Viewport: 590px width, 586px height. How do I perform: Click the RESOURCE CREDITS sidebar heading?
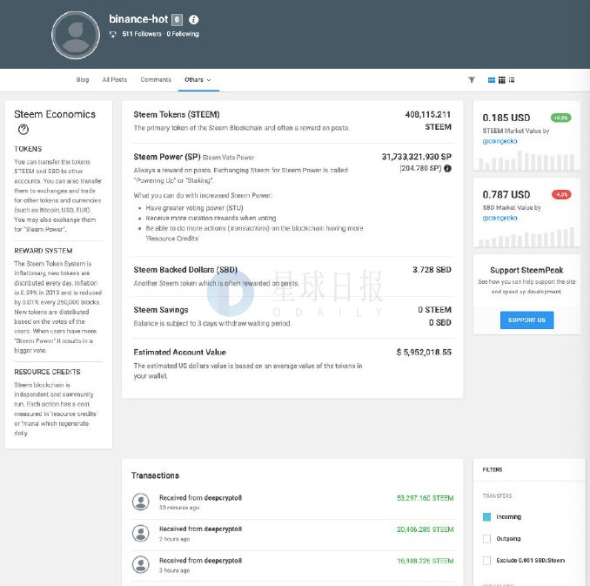click(x=47, y=372)
